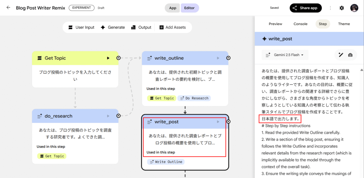Run the do_research node play icon

click(x=108, y=116)
